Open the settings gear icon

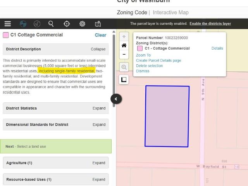point(82,24)
